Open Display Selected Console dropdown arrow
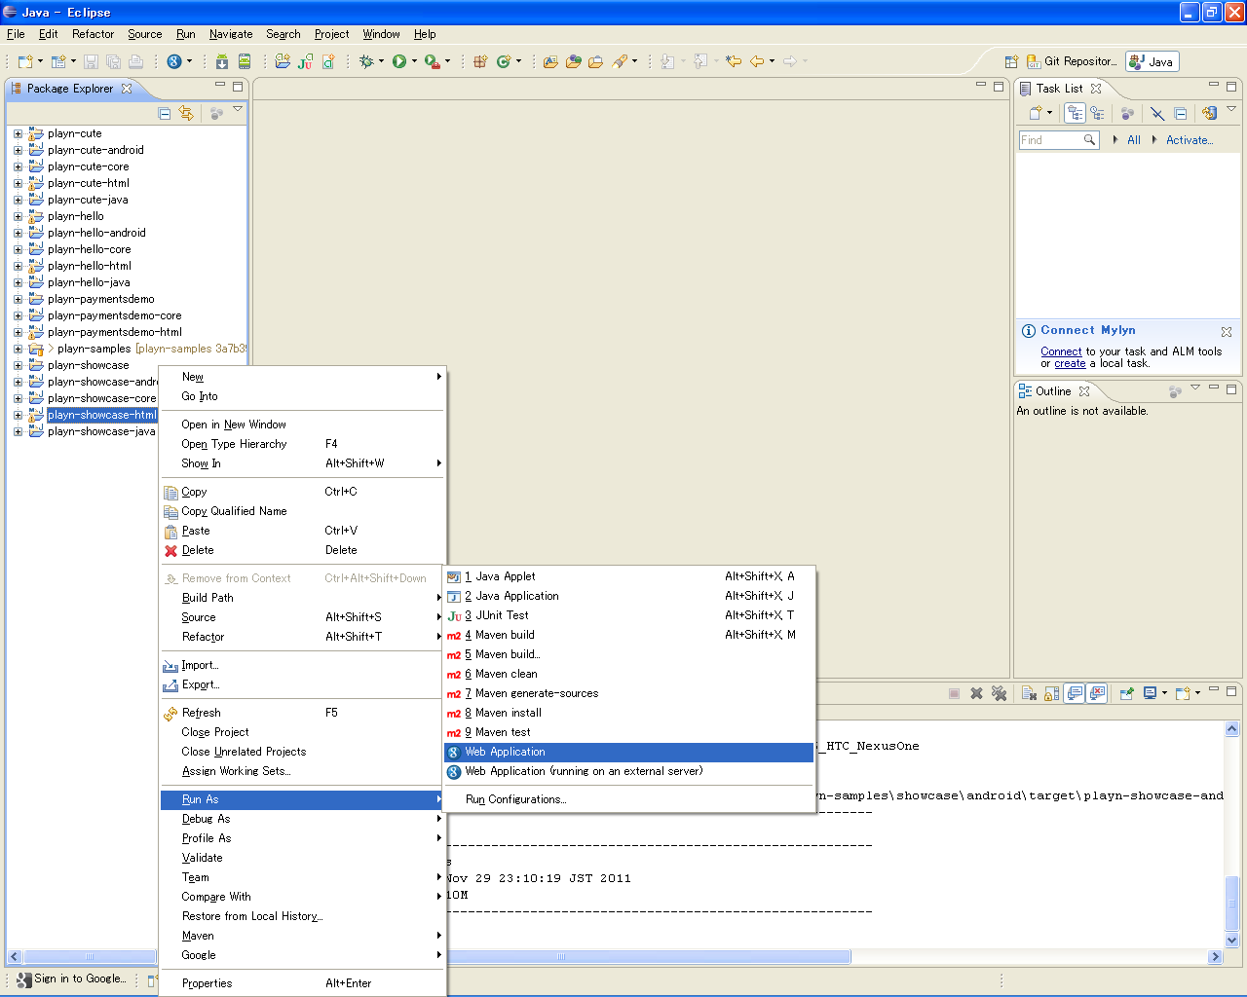 [1163, 693]
